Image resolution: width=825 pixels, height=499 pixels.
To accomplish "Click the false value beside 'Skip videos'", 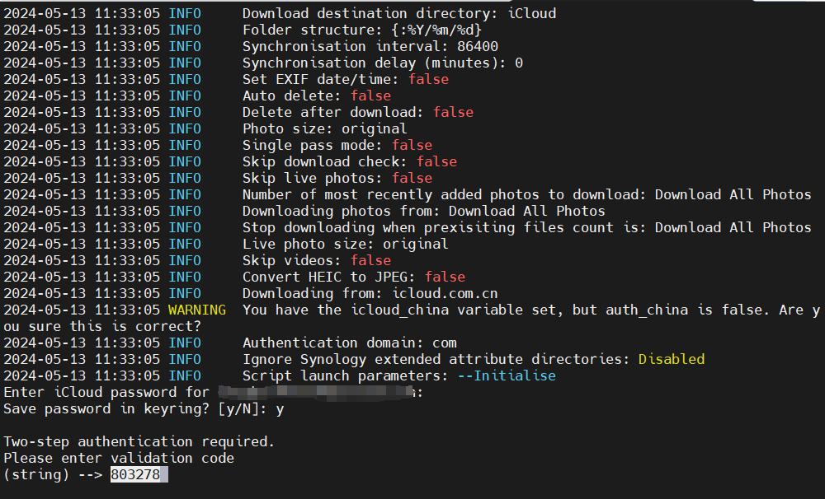I will (370, 260).
